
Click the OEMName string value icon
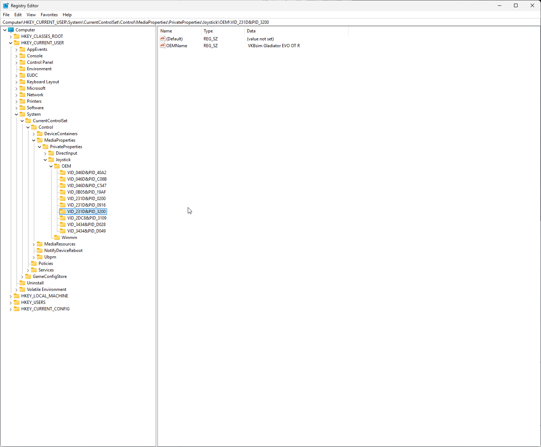pyautogui.click(x=163, y=46)
